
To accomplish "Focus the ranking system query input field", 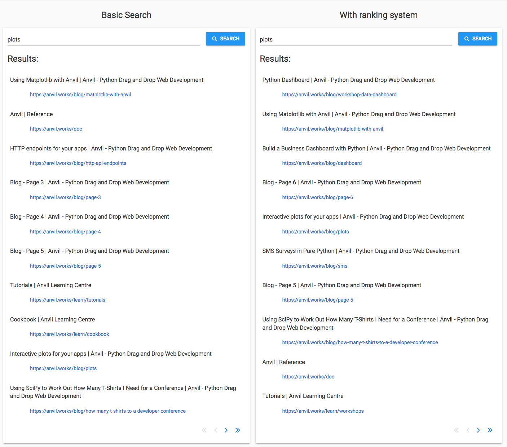I will (356, 39).
